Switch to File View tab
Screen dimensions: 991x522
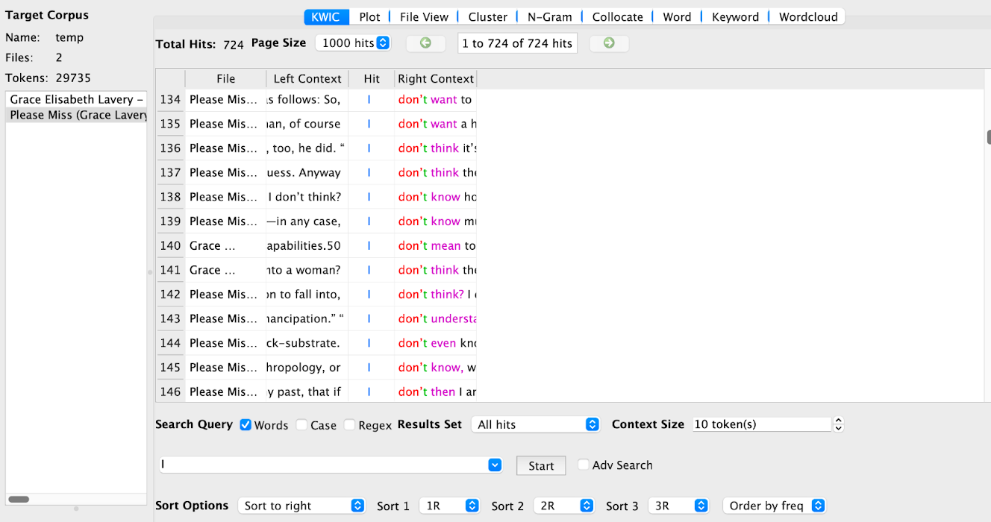pos(424,16)
